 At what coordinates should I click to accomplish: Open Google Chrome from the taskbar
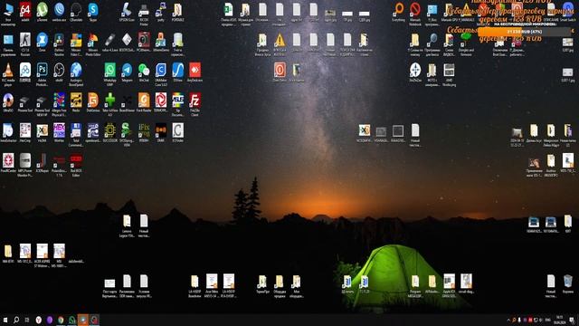pyautogui.click(x=61, y=320)
